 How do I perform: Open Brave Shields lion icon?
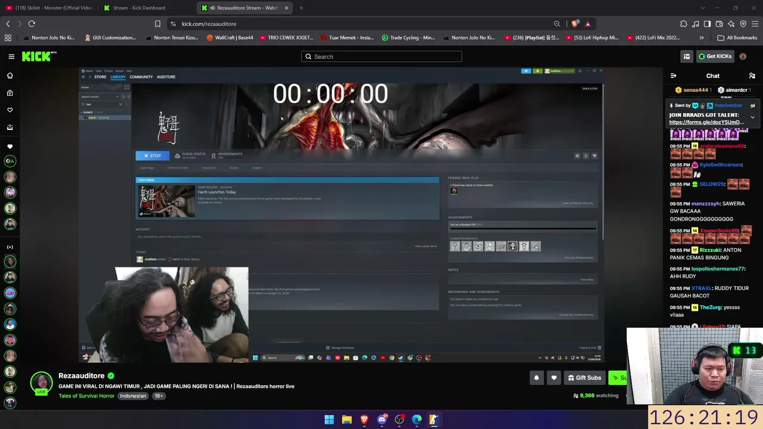coord(575,24)
